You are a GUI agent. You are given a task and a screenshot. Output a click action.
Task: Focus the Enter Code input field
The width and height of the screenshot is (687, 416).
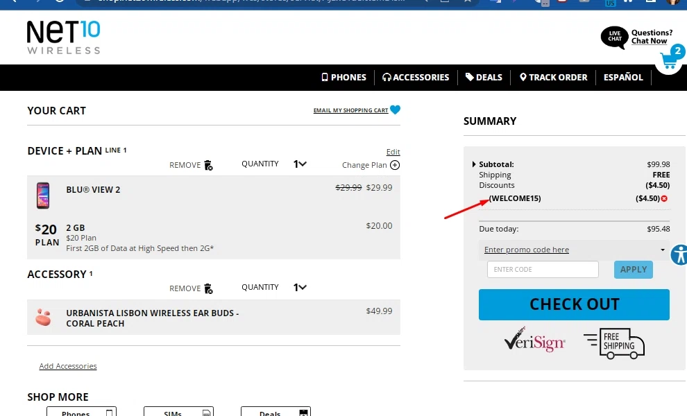tap(543, 269)
